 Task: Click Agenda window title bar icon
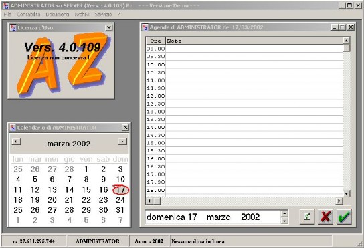coord(145,27)
